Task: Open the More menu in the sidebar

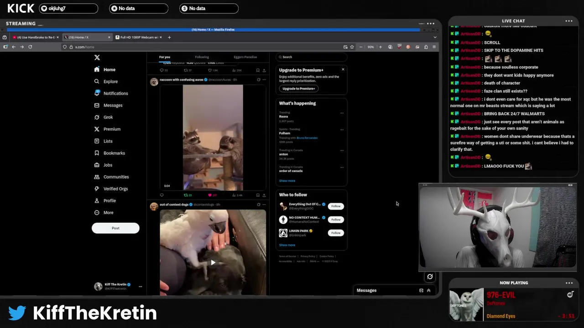Action: click(x=104, y=213)
